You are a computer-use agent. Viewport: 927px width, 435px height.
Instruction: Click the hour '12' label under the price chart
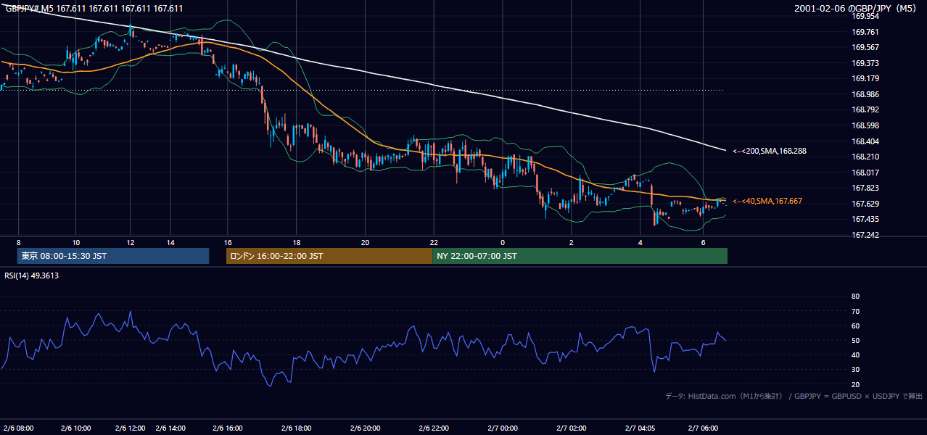[x=131, y=242]
